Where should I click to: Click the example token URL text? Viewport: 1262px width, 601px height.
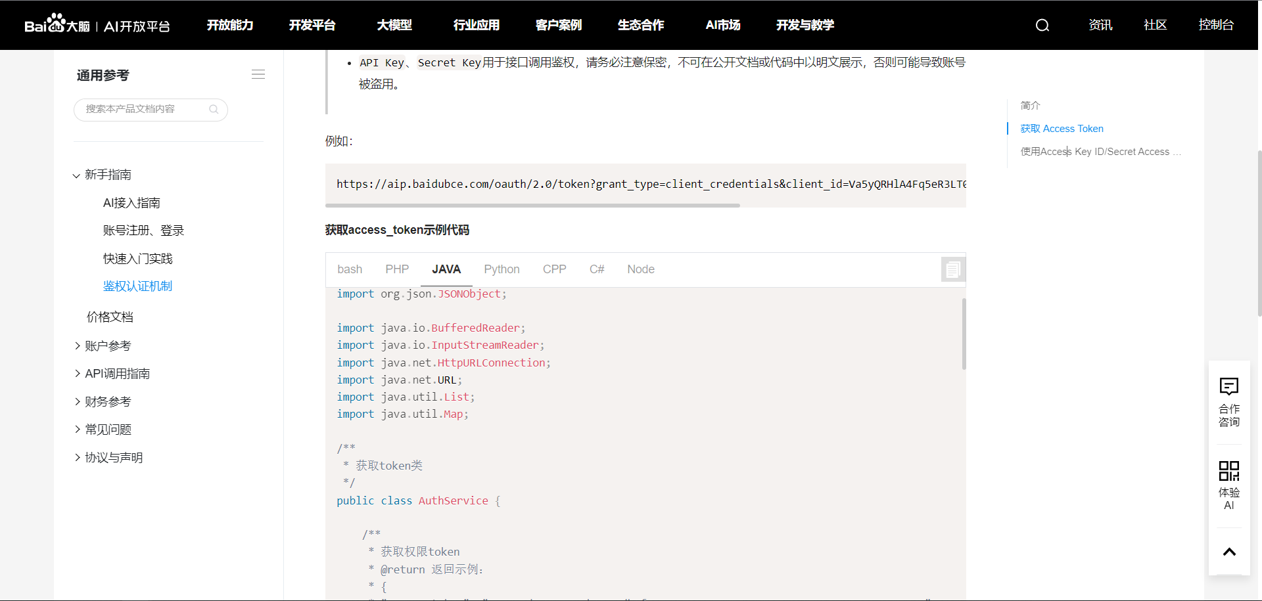(x=651, y=184)
